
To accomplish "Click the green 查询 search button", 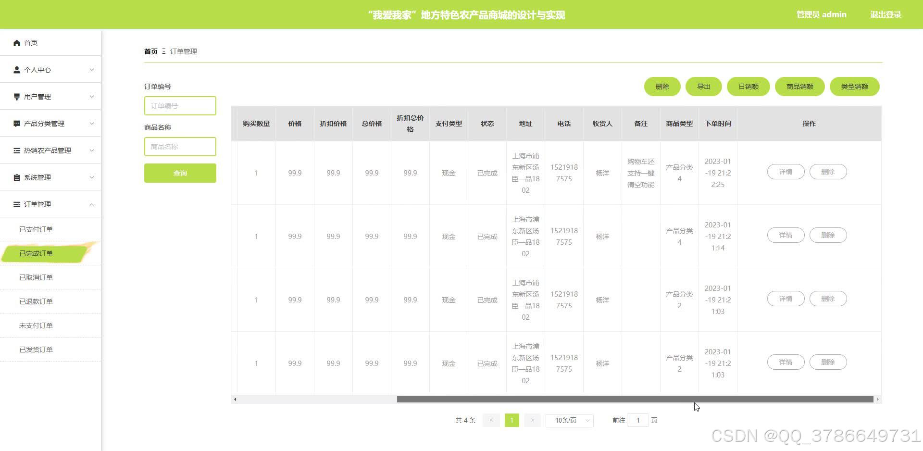I will tap(180, 173).
